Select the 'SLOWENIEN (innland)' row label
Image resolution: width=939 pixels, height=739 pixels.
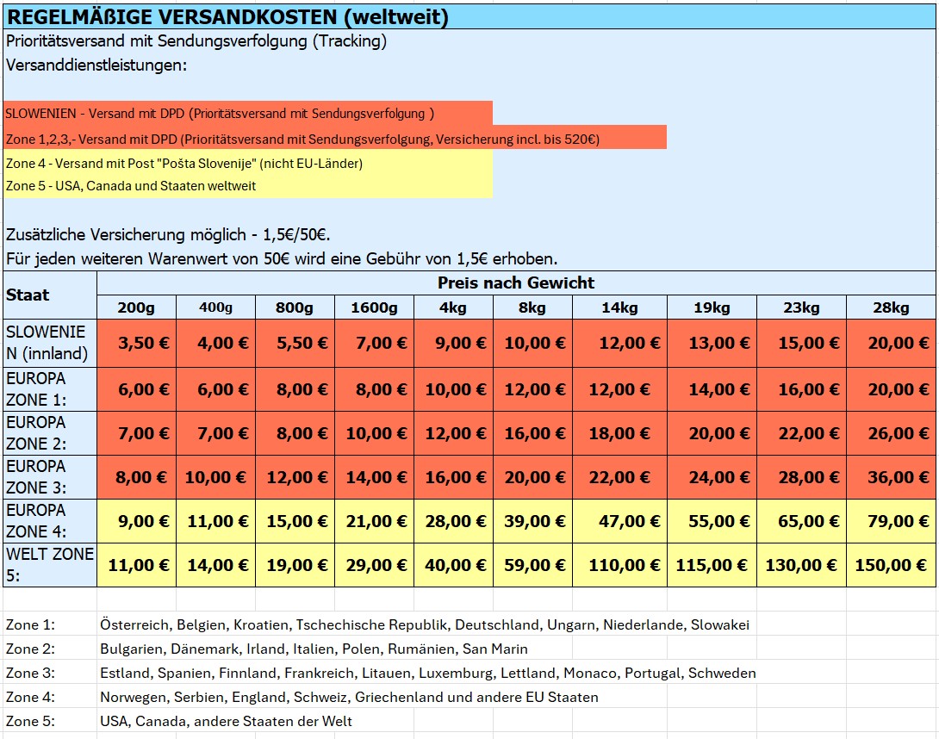pyautogui.click(x=50, y=343)
